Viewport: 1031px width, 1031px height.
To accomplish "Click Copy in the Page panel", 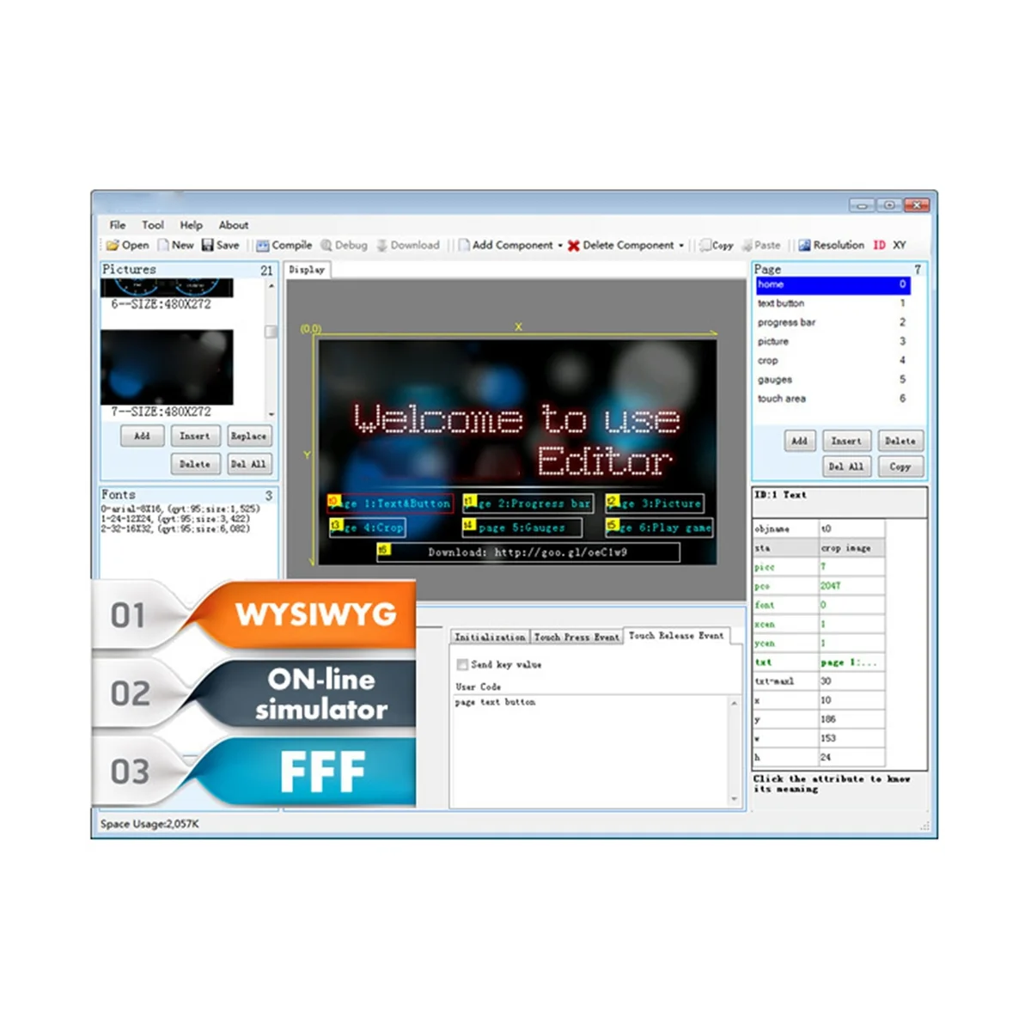I will (900, 467).
